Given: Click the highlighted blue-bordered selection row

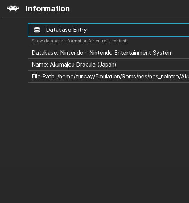Looking at the screenshot, I should click(x=108, y=30).
